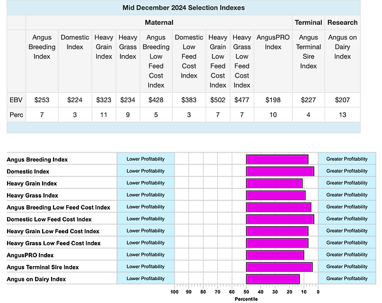Click the 100 tick label on percentile axis

pos(174,292)
